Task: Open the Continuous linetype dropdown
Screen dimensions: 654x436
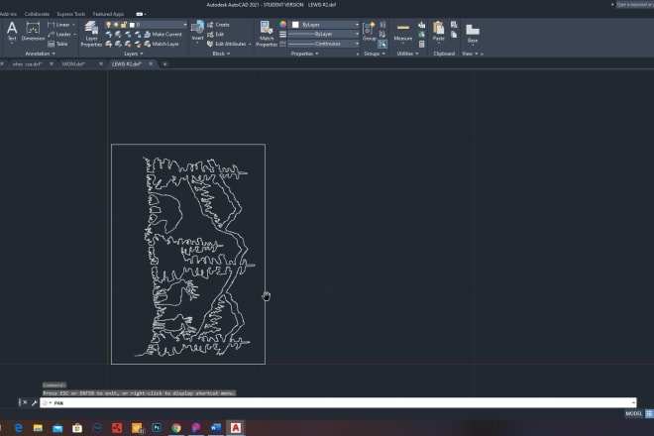Action: click(324, 44)
